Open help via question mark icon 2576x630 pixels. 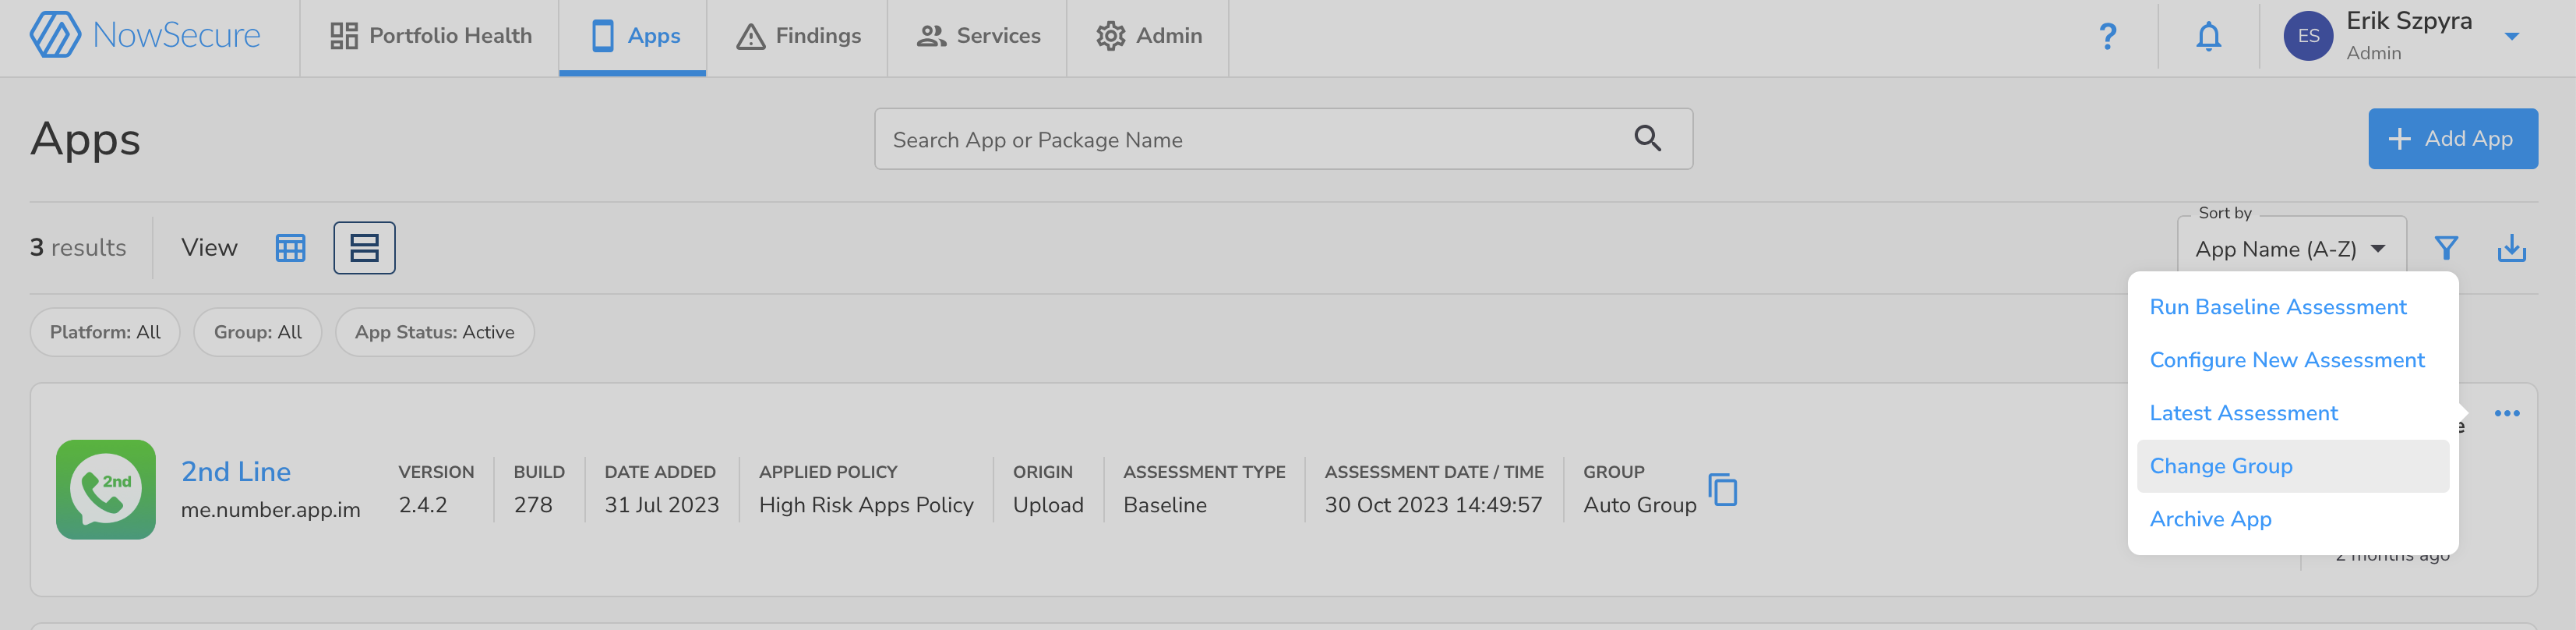pos(2107,36)
